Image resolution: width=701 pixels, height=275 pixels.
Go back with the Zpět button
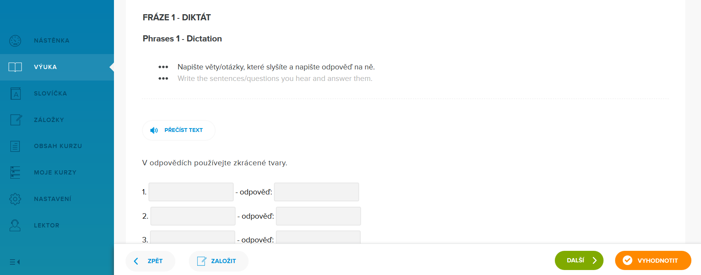[150, 261]
